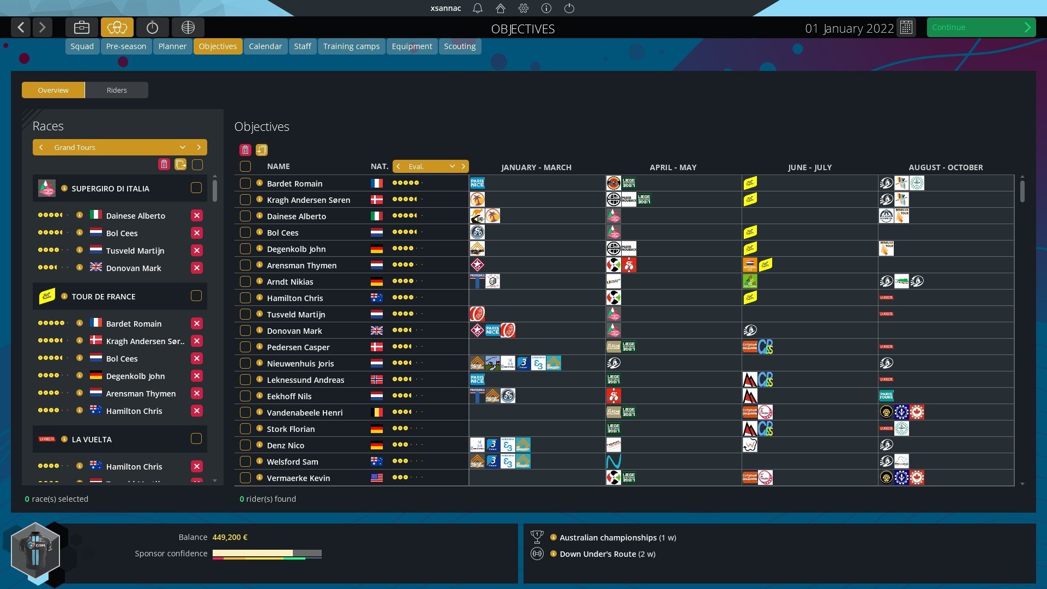1047x589 pixels.
Task: Open the Eval. filter dropdown in objectives table
Action: pyautogui.click(x=452, y=166)
